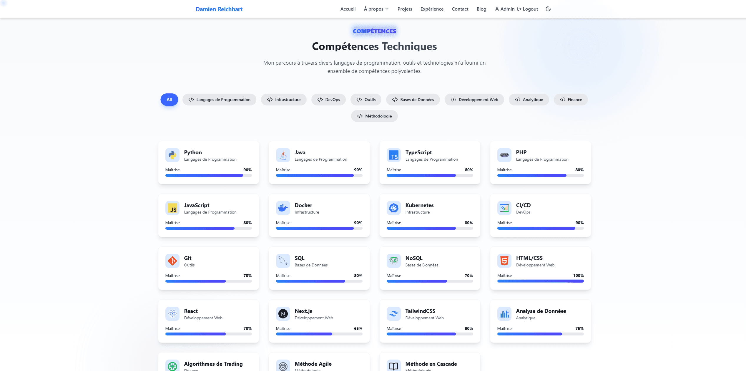Click the NoSQL database icon
The image size is (746, 371).
pos(393,261)
